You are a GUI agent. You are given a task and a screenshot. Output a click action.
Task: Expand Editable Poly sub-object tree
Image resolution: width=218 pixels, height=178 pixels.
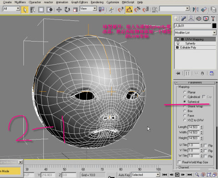pyautogui.click(x=177, y=47)
